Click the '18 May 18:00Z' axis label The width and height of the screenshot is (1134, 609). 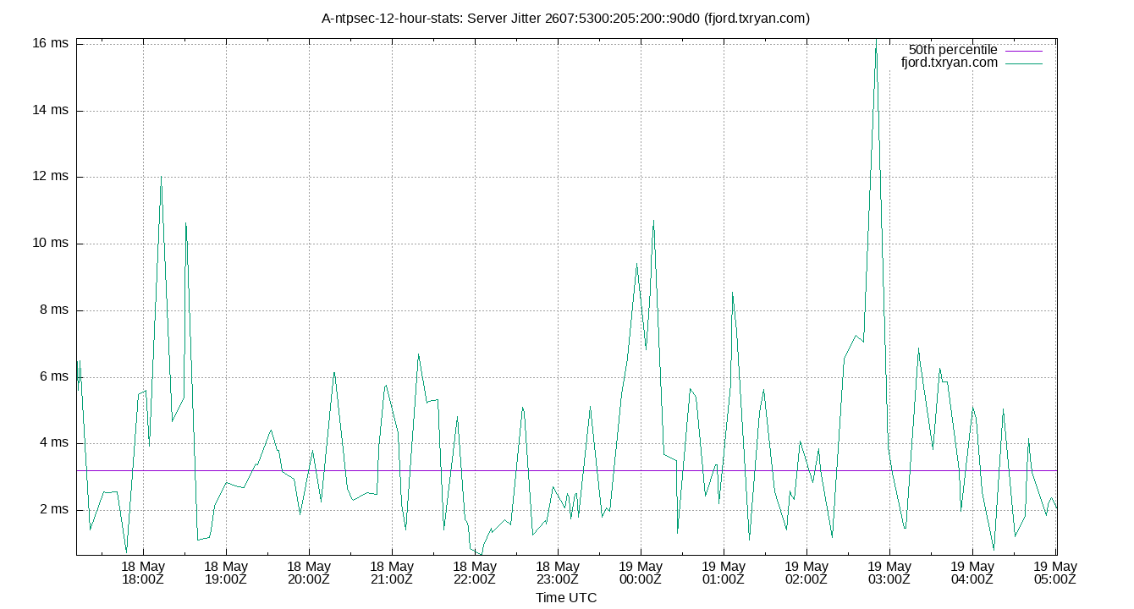click(143, 573)
